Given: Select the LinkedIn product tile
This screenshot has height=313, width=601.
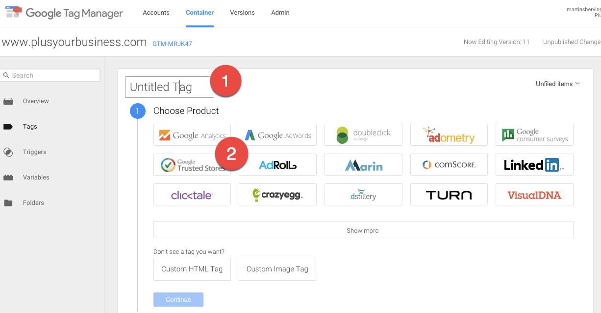Looking at the screenshot, I should (534, 165).
